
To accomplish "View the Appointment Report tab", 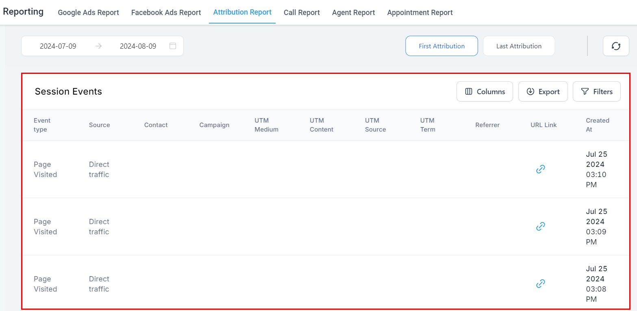I will click(x=420, y=13).
